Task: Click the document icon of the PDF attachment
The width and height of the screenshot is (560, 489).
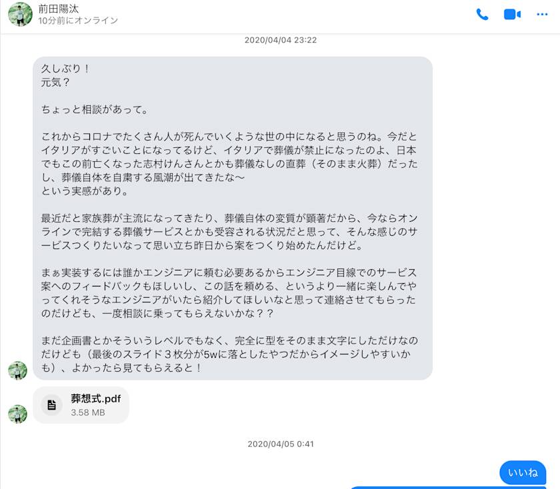Action: click(52, 405)
